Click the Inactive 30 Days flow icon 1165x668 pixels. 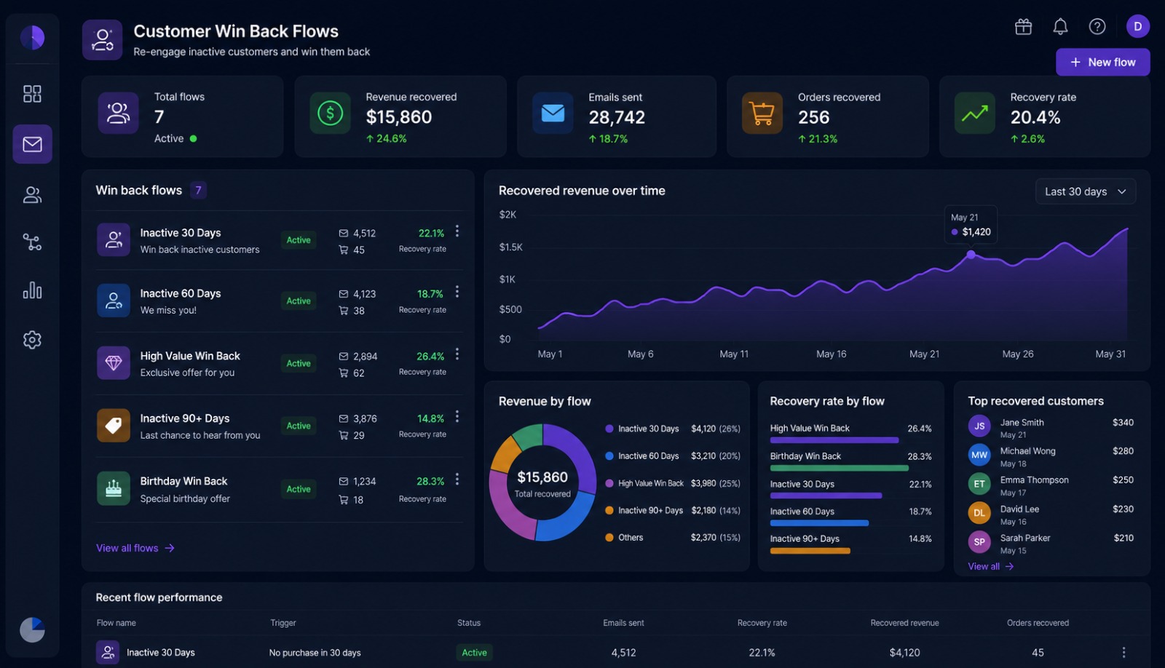[x=114, y=239]
